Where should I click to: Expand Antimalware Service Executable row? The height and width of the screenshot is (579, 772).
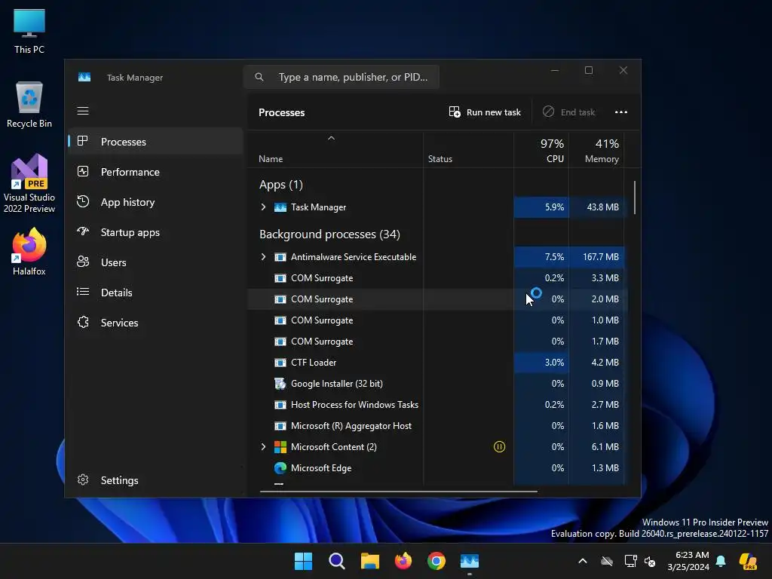point(263,257)
